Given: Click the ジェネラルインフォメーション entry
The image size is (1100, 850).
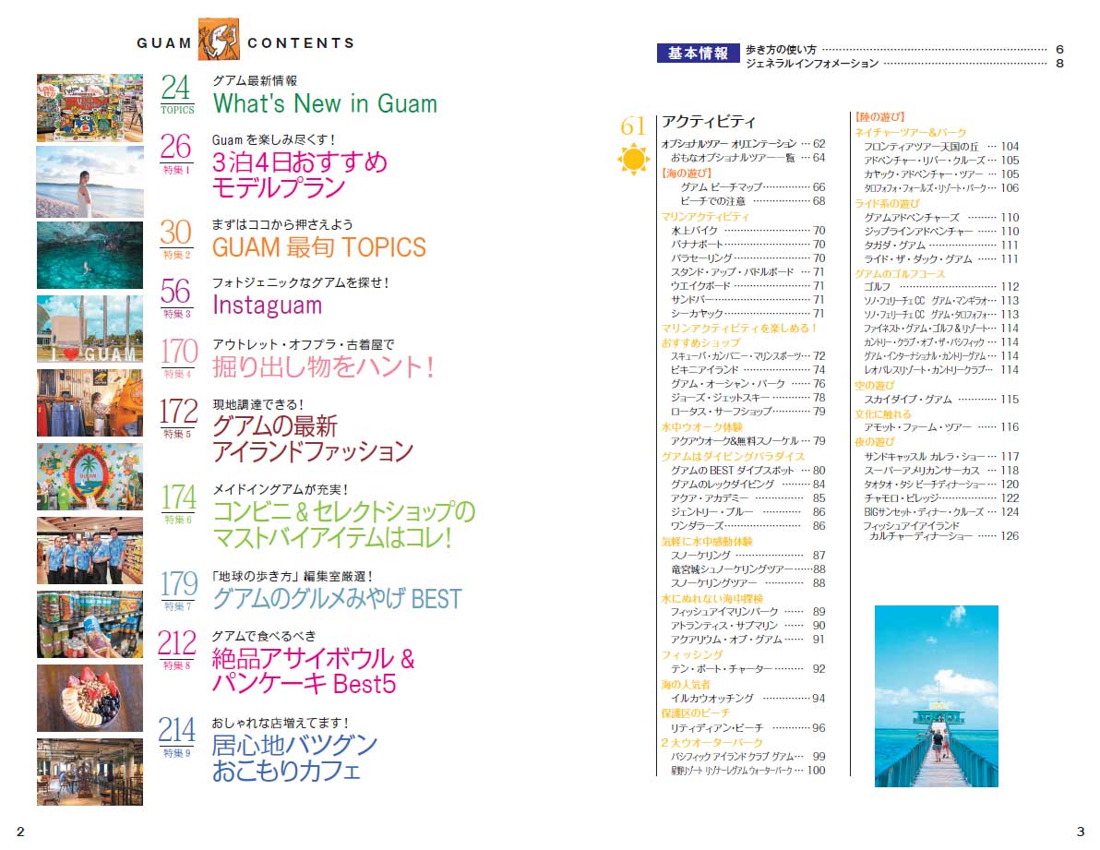Looking at the screenshot, I should 812,64.
